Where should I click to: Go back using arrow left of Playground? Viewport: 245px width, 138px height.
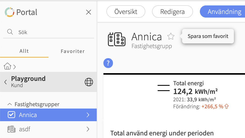click(x=5, y=82)
